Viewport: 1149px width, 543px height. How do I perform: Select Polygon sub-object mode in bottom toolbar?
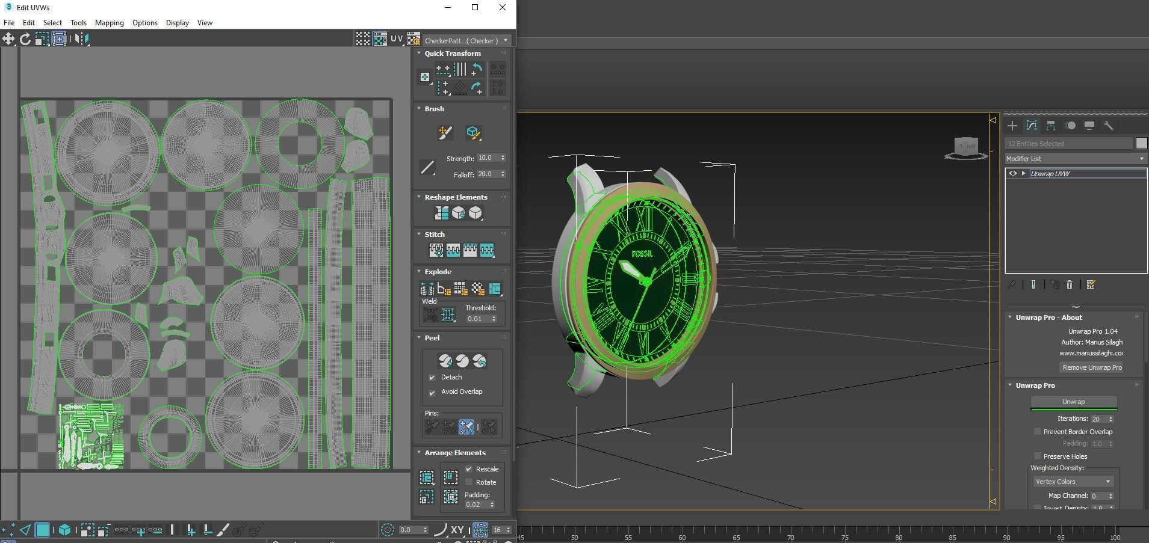tap(42, 530)
